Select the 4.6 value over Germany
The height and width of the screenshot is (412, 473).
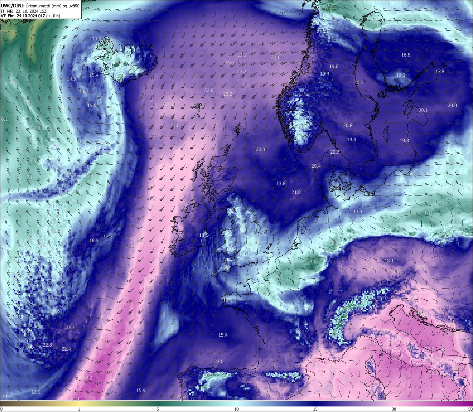click(x=313, y=262)
